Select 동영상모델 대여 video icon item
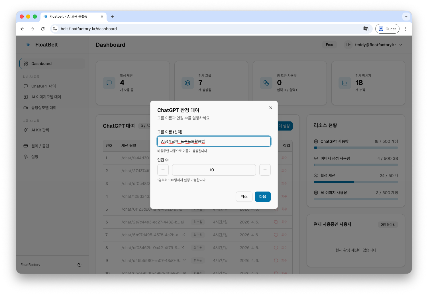Image resolution: width=428 pixels, height=295 pixels. click(x=44, y=108)
